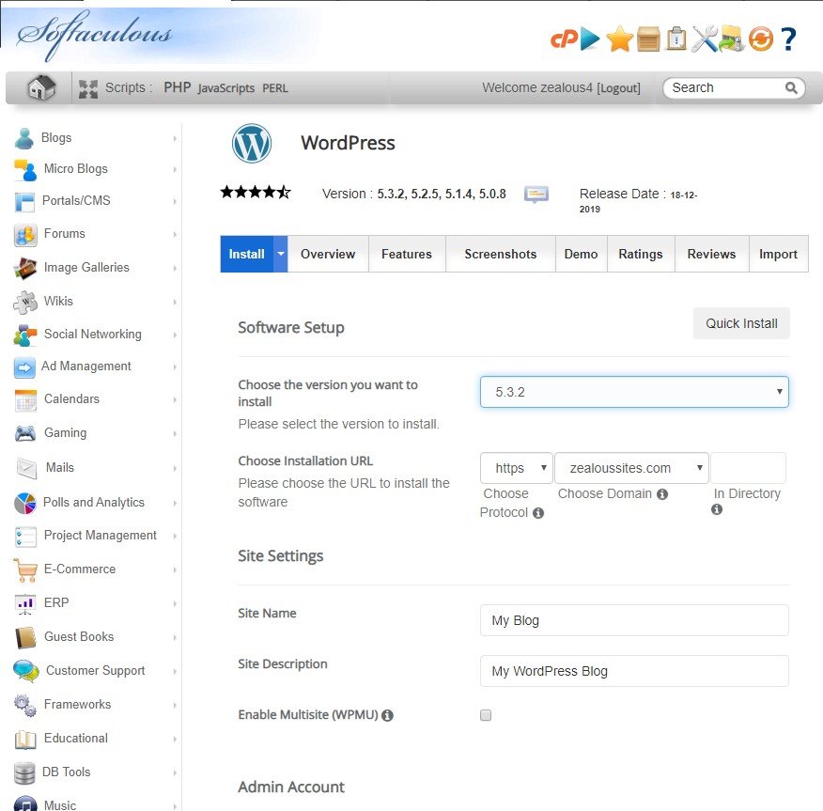This screenshot has height=811, width=823.
Task: Click the Softaculous logo
Action: [95, 35]
